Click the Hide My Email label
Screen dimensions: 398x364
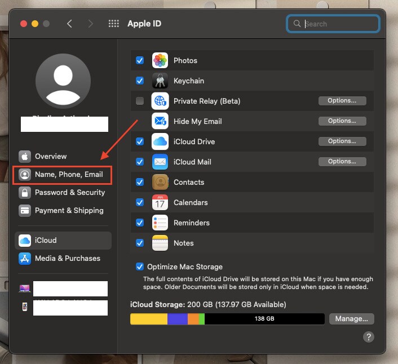tap(197, 121)
